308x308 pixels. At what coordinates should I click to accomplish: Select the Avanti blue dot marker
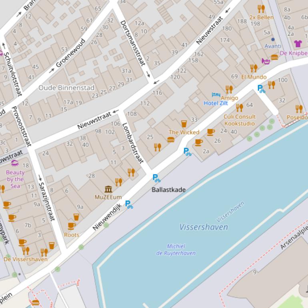click(x=273, y=40)
